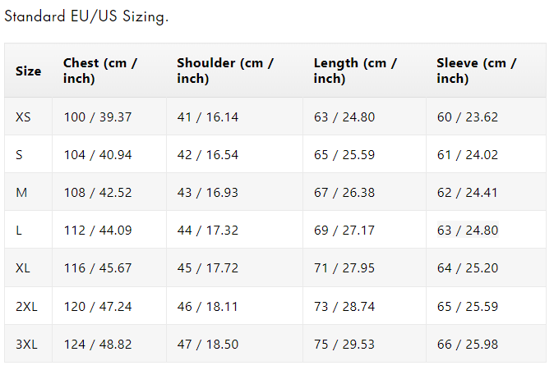Click the Chest (cm / inch) column header
The image size is (554, 370).
(100, 71)
